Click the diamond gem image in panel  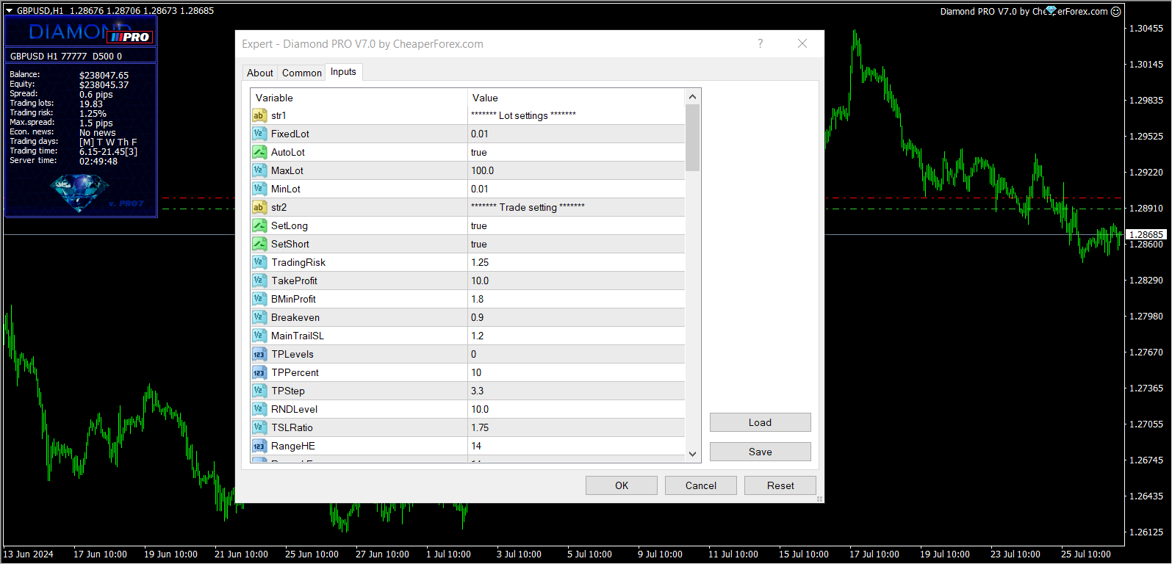point(79,192)
